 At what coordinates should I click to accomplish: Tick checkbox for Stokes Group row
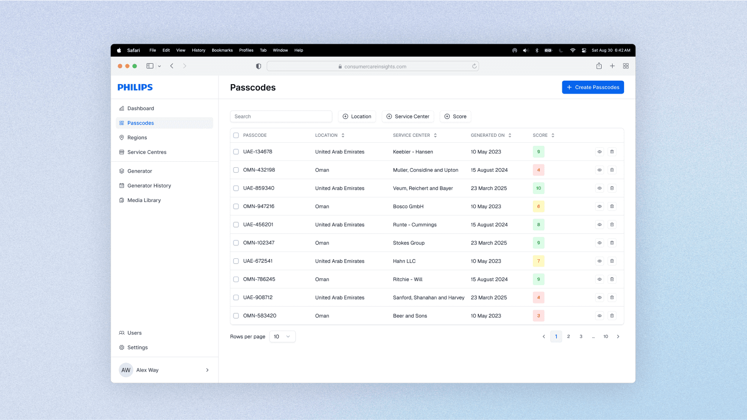click(236, 243)
